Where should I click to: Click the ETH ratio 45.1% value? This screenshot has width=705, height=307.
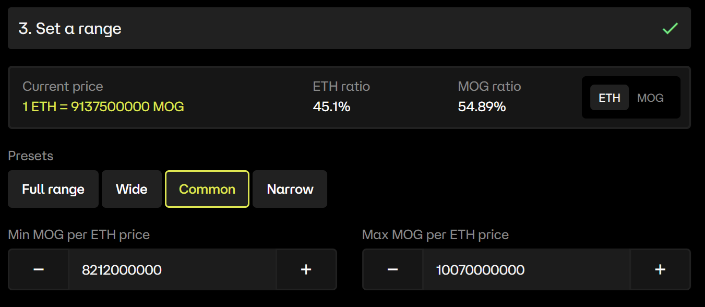pos(331,107)
